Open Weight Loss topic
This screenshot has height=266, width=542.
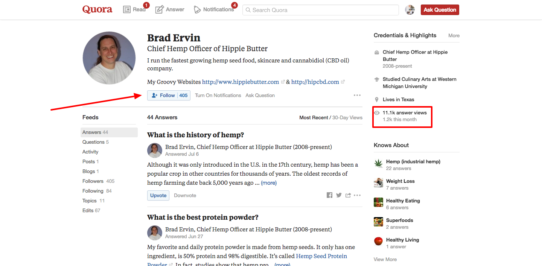point(400,181)
